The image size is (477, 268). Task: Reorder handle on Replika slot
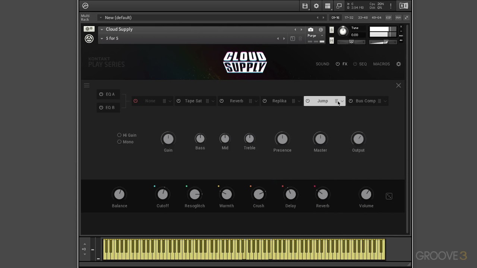pyautogui.click(x=293, y=101)
